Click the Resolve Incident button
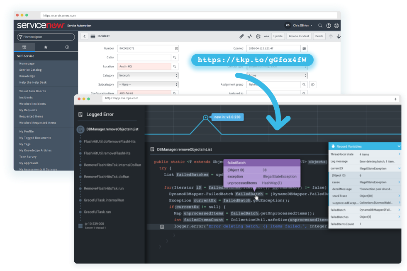The image size is (407, 271). click(x=299, y=36)
